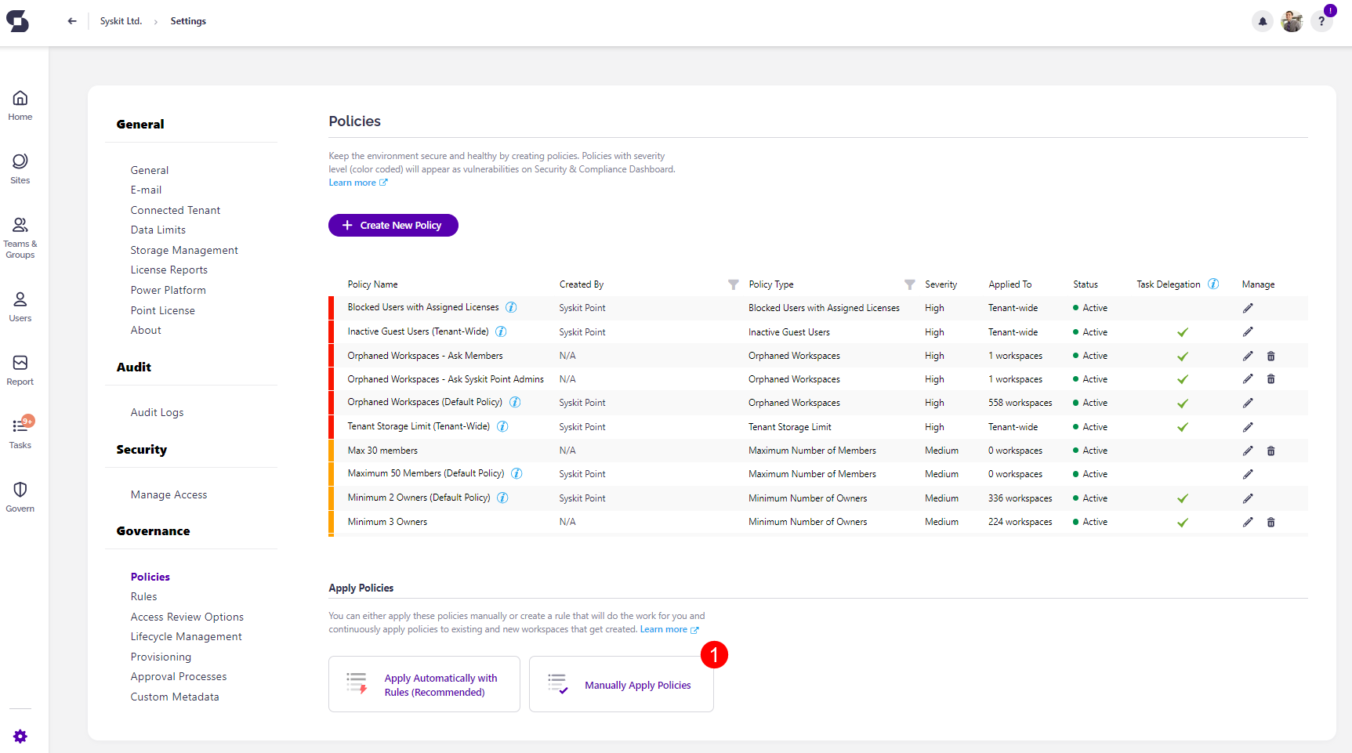Open the Home section from the sidebar
Image resolution: width=1352 pixels, height=753 pixels.
(20, 103)
